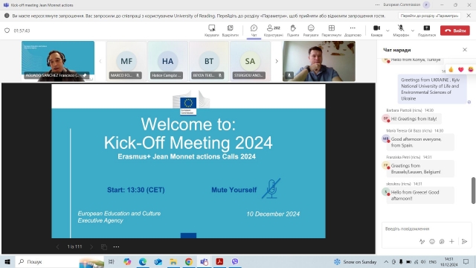
Task: Click the message input field
Action: [426, 229]
